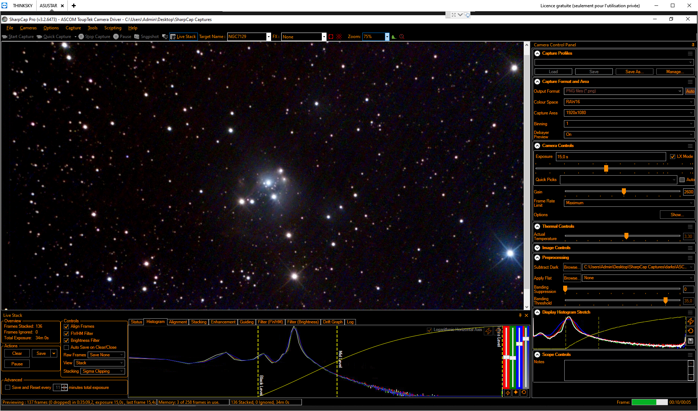698x411 pixels.
Task: Open the Frame Rate Limit dropdown
Action: coord(629,203)
